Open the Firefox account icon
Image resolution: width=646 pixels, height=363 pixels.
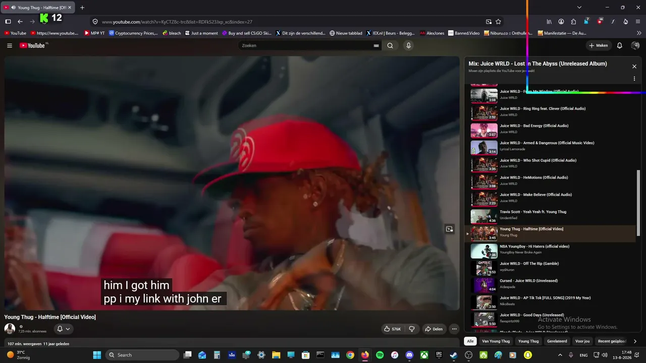[561, 22]
